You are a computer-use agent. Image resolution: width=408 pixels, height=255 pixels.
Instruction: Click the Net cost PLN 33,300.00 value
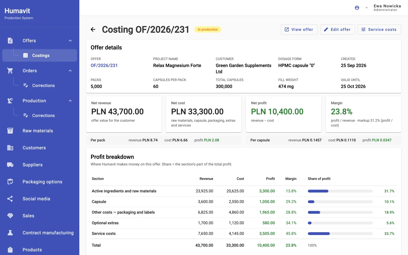click(197, 112)
